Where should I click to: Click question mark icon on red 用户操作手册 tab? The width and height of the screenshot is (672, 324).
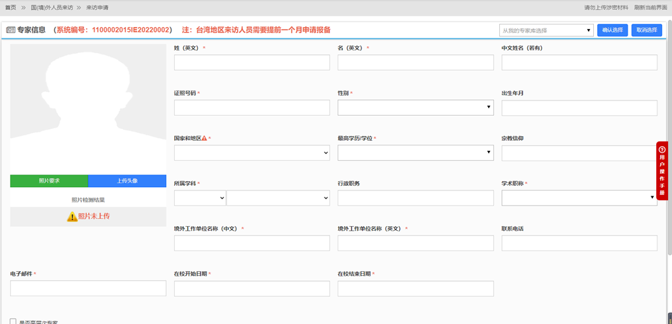pyautogui.click(x=662, y=149)
